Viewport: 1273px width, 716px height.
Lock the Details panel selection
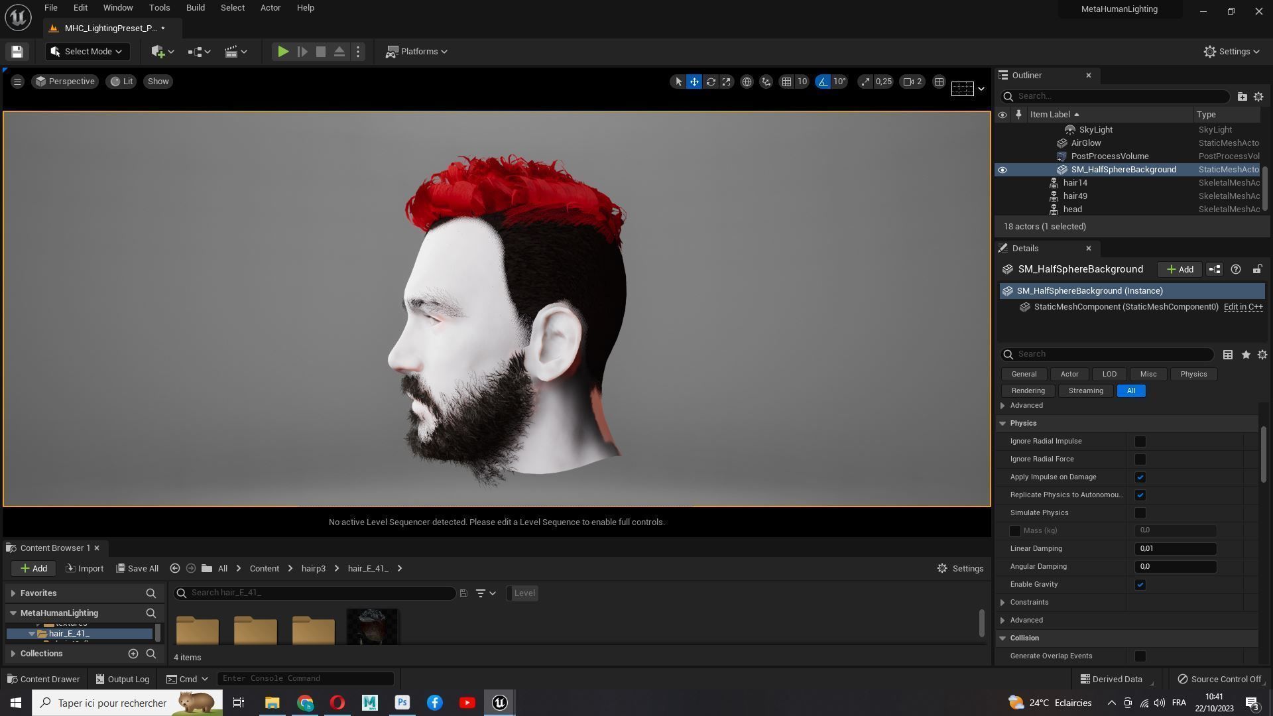(x=1256, y=269)
